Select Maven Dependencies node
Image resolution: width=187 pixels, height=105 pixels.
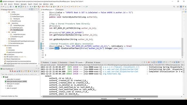pyautogui.click(x=13, y=59)
